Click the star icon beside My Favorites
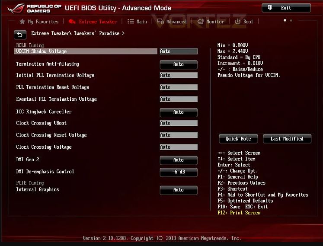Screen dimensions: 323x246 pos(22,22)
